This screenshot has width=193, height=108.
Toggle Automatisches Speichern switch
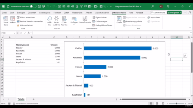[33, 6]
